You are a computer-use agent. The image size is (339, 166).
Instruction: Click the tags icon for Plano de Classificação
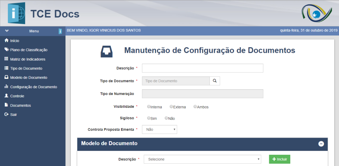coord(6,50)
